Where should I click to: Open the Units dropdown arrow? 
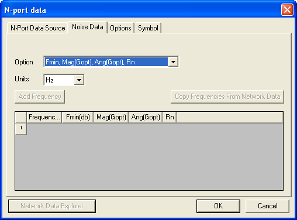click(79, 80)
